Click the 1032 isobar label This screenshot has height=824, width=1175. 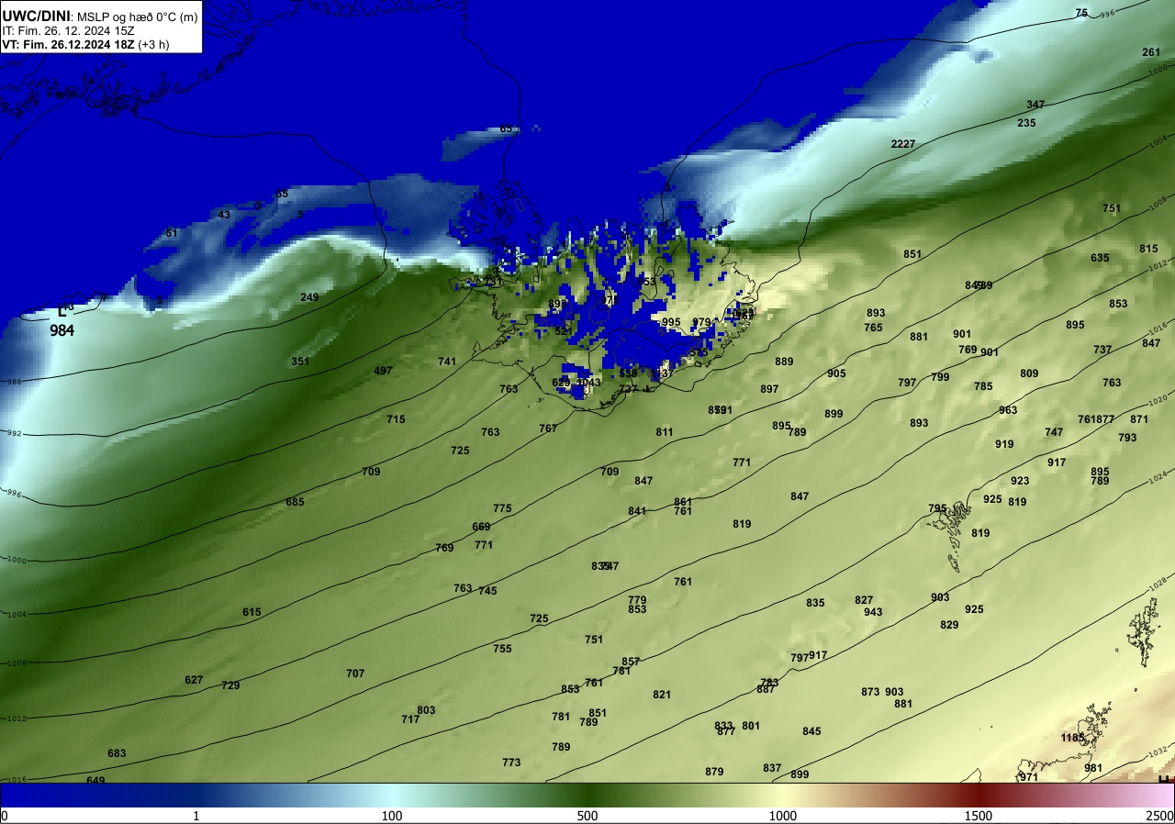[x=1158, y=752]
